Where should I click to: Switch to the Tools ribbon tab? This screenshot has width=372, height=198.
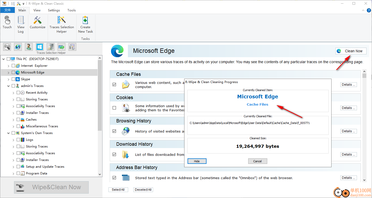tap(72, 10)
